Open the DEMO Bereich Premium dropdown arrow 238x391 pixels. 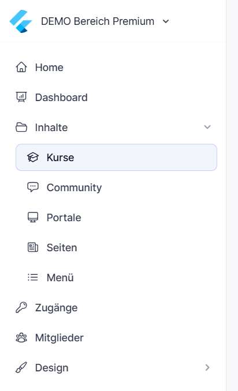click(x=166, y=21)
